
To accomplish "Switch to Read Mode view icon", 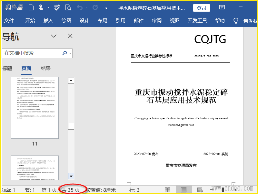I will tap(167, 189).
